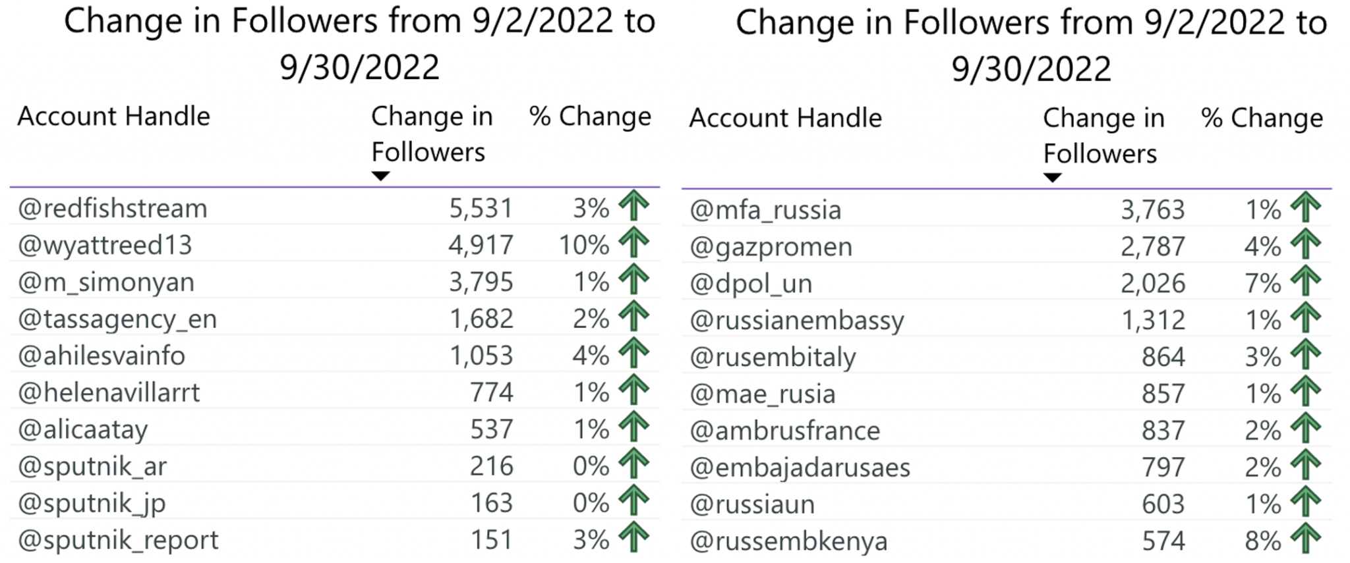Click the green arrow next to @gazpromen

1306,244
